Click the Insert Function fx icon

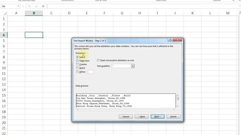coord(43,6)
